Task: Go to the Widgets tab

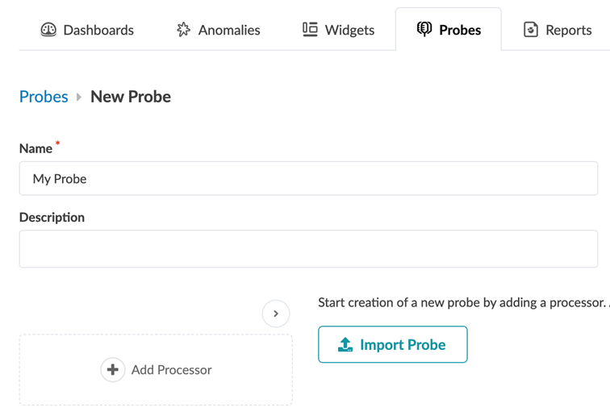Action: [349, 30]
